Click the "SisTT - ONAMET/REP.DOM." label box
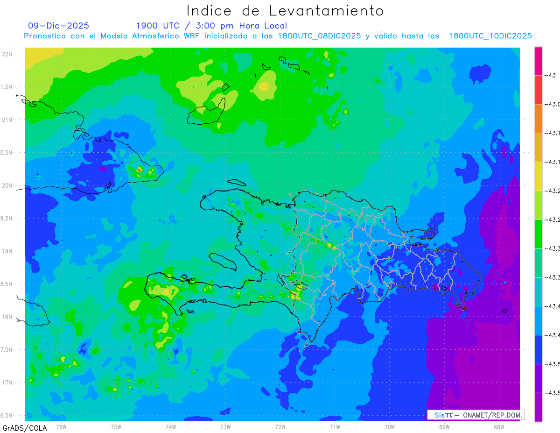 [x=476, y=415]
